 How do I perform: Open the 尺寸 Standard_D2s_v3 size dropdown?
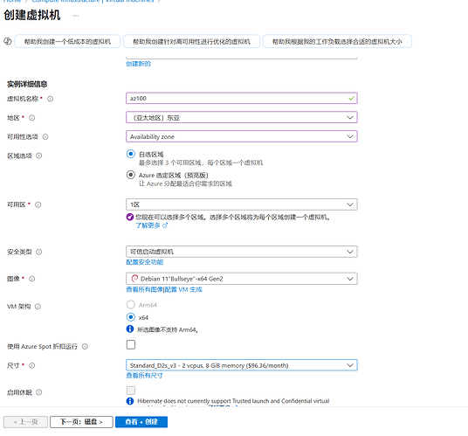click(242, 365)
